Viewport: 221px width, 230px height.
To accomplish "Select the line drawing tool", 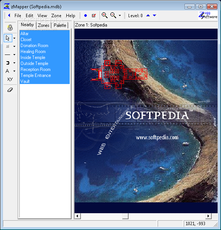I will (7, 55).
